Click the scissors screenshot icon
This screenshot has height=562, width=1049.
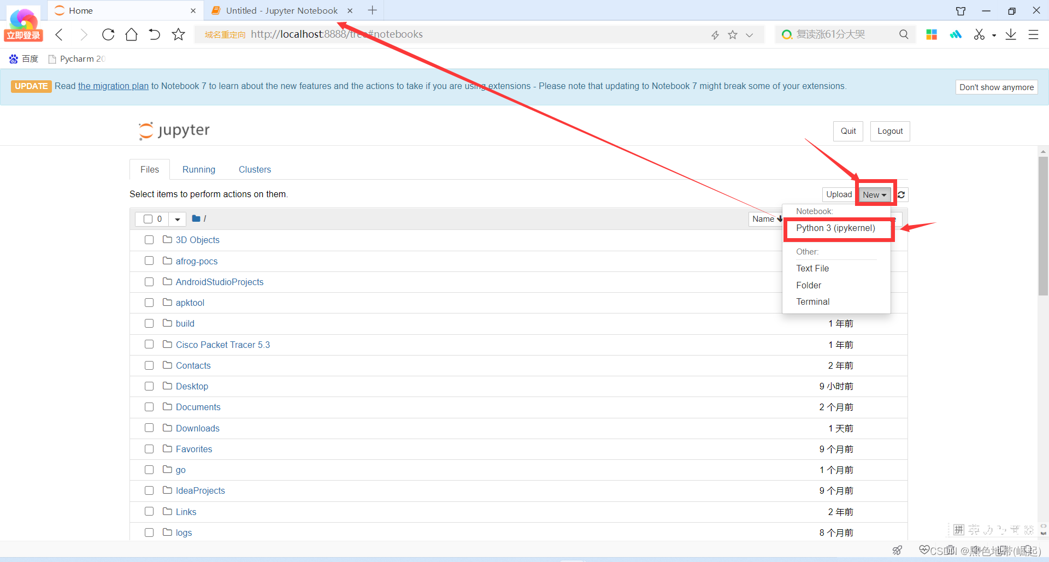pos(979,34)
